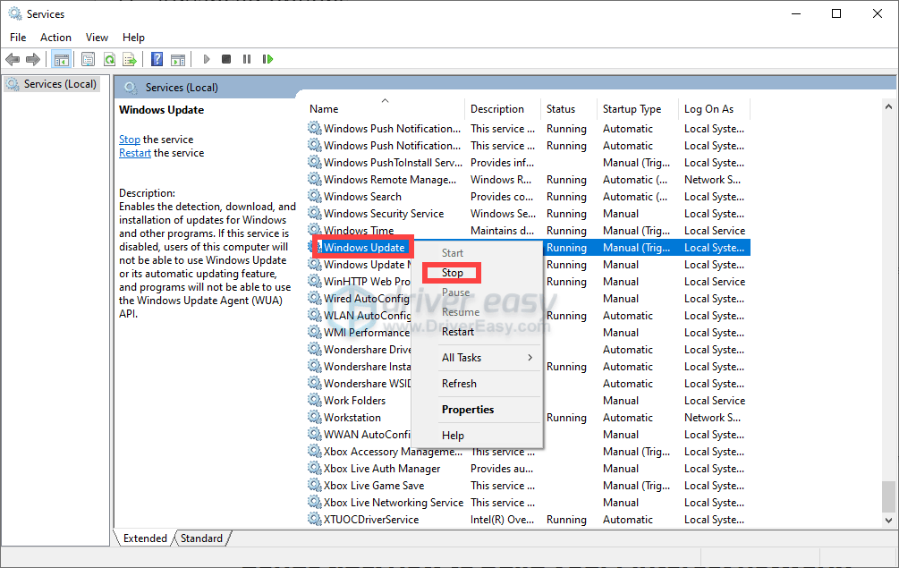
Task: Select Windows PushToInstall Service row
Action: [x=528, y=162]
